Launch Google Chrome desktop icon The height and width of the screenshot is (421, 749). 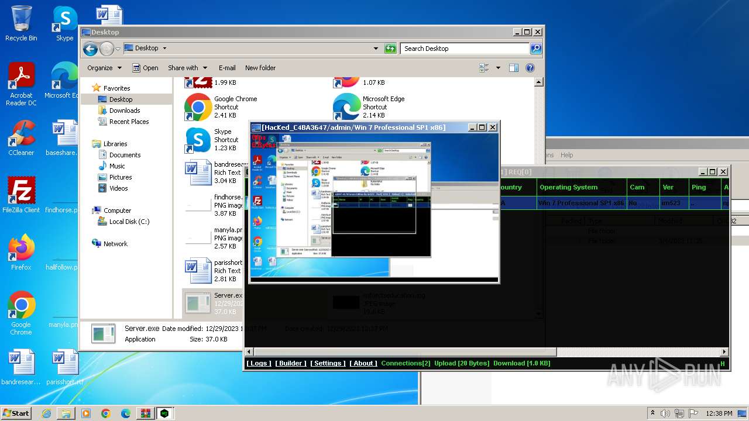pyautogui.click(x=21, y=313)
